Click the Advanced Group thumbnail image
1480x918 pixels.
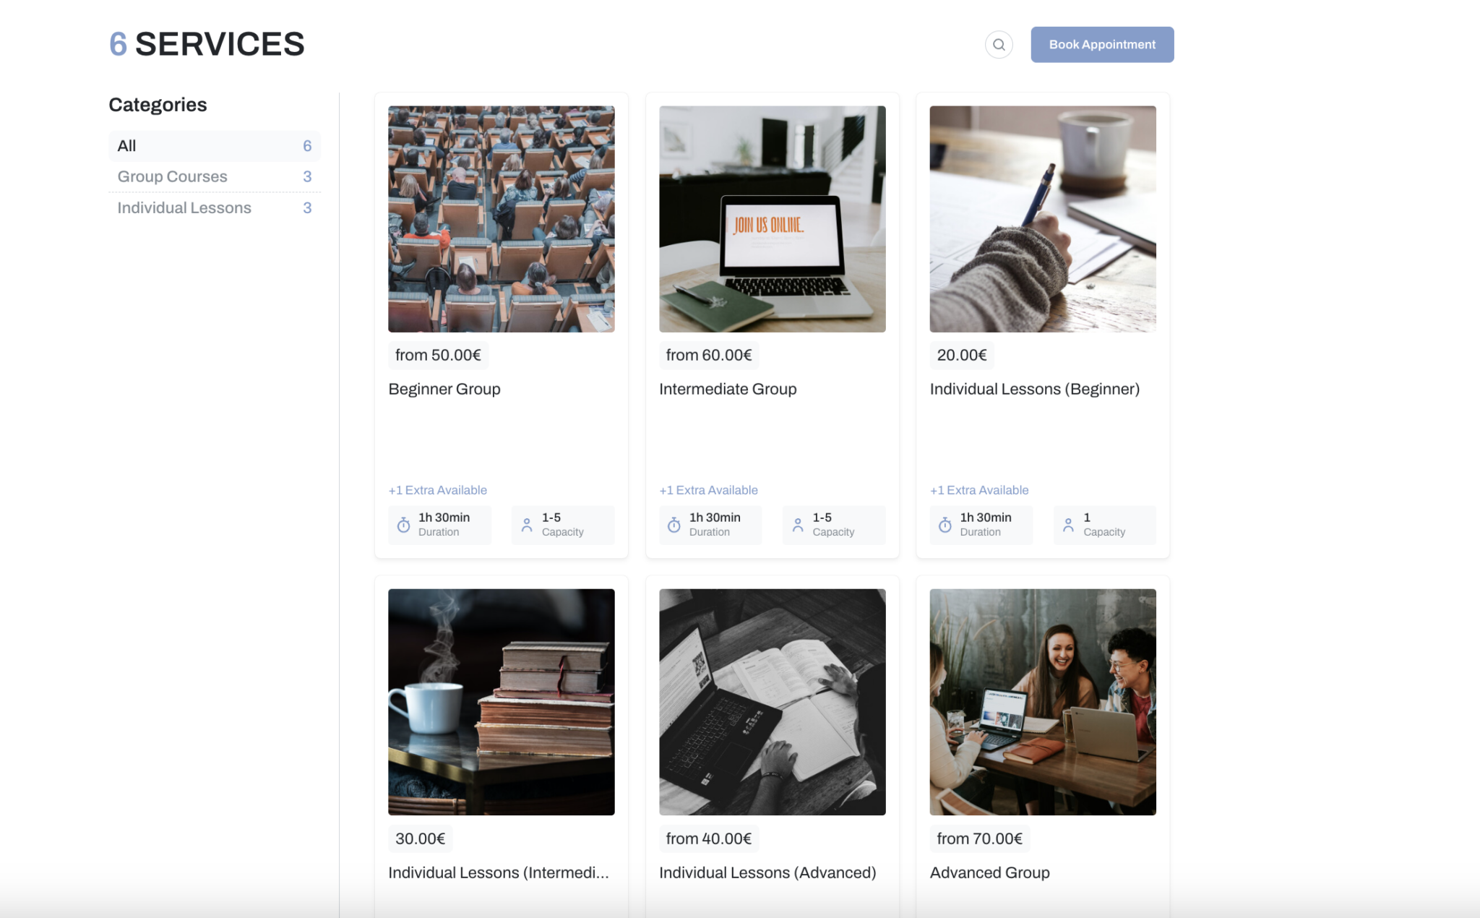click(x=1042, y=700)
